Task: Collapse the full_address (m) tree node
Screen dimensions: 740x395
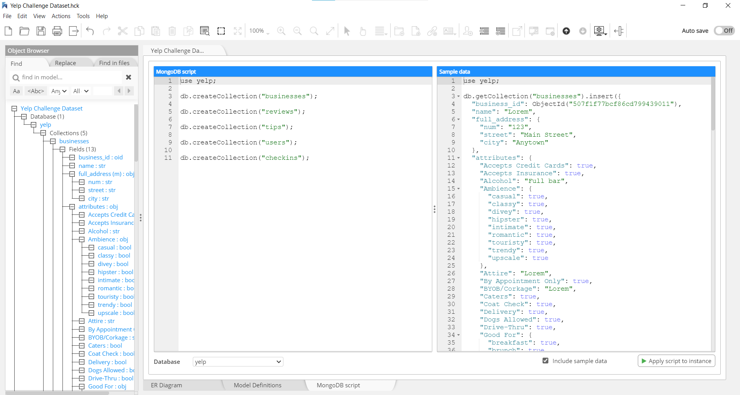Action: point(72,174)
